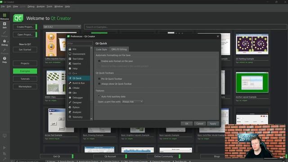
Task: Click Open Project button
Action: [25, 35]
